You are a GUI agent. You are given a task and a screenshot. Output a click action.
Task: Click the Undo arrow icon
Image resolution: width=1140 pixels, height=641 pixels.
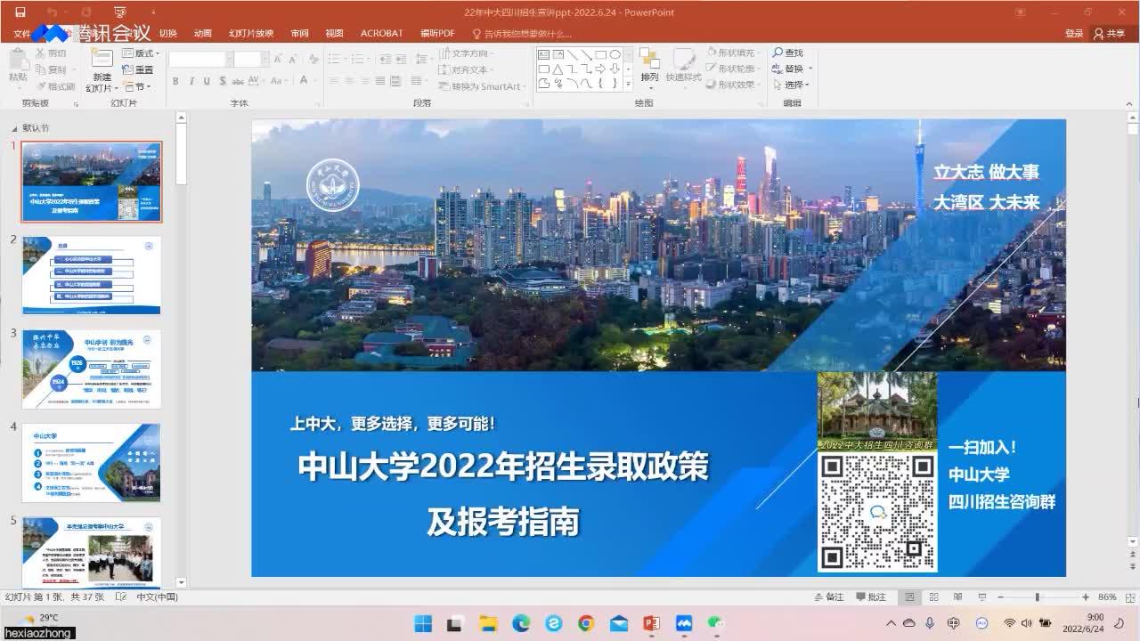click(52, 12)
